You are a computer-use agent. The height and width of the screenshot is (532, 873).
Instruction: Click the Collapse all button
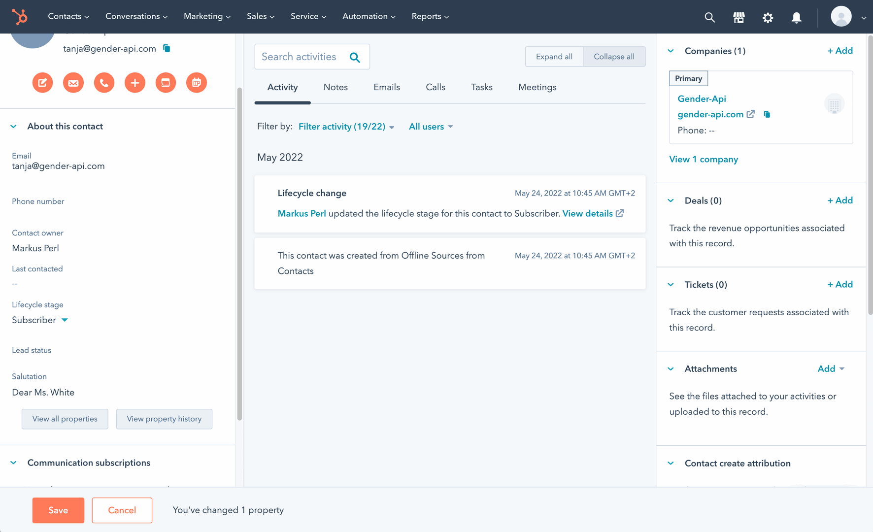pos(614,57)
